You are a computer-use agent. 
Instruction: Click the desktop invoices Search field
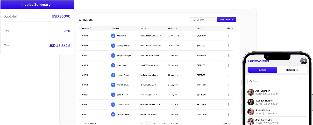pos(203,20)
